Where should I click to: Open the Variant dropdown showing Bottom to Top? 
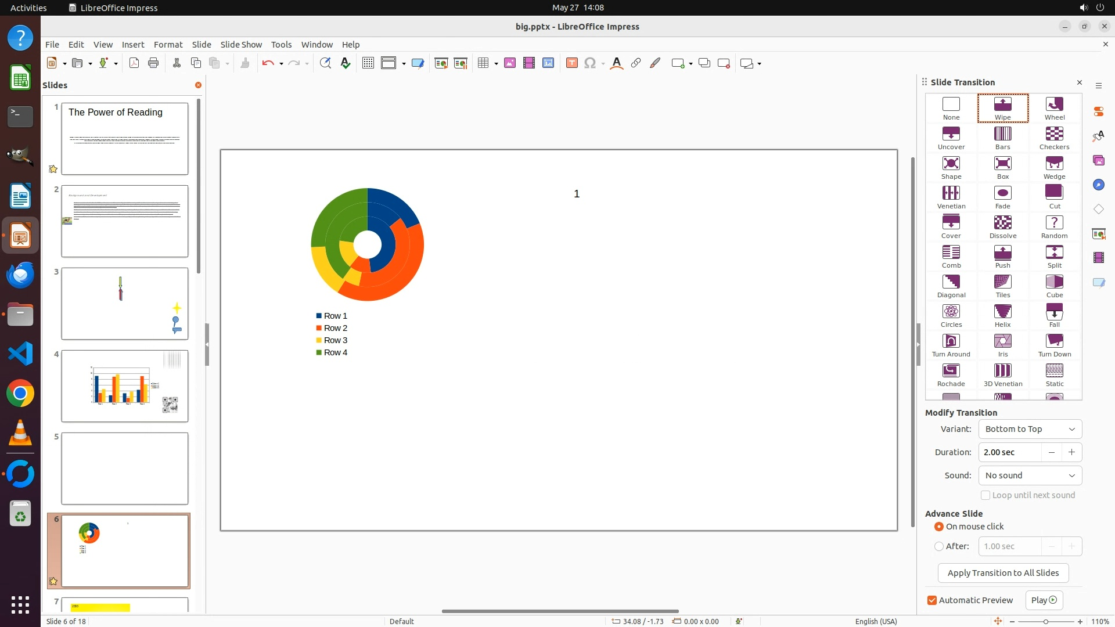[x=1030, y=429]
